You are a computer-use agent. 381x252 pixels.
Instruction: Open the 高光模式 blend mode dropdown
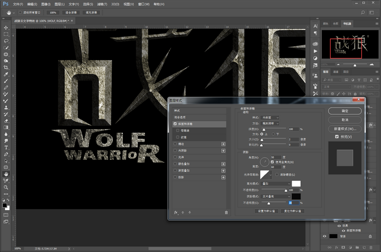tap(275, 184)
